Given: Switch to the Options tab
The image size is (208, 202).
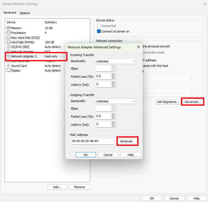Looking at the screenshot, I should pyautogui.click(x=25, y=13).
